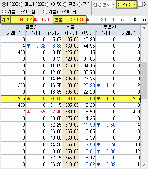Click put price 11.90
This screenshot has width=148, height=169.
click(89, 125)
